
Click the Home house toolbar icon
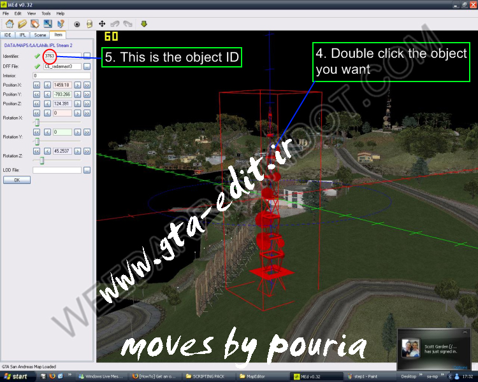pos(10,24)
